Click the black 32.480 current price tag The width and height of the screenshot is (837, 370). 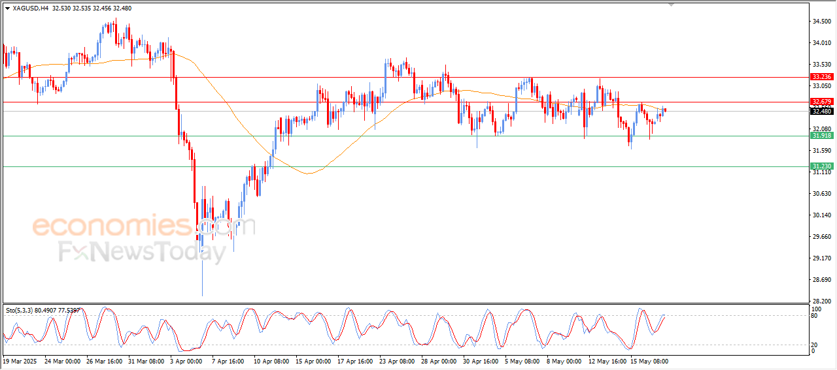[x=821, y=111]
